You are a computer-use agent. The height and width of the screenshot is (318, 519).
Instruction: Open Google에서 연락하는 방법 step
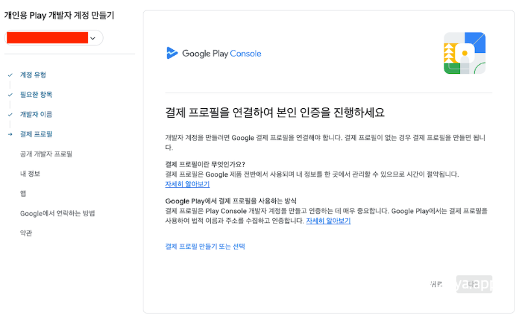[x=57, y=213]
